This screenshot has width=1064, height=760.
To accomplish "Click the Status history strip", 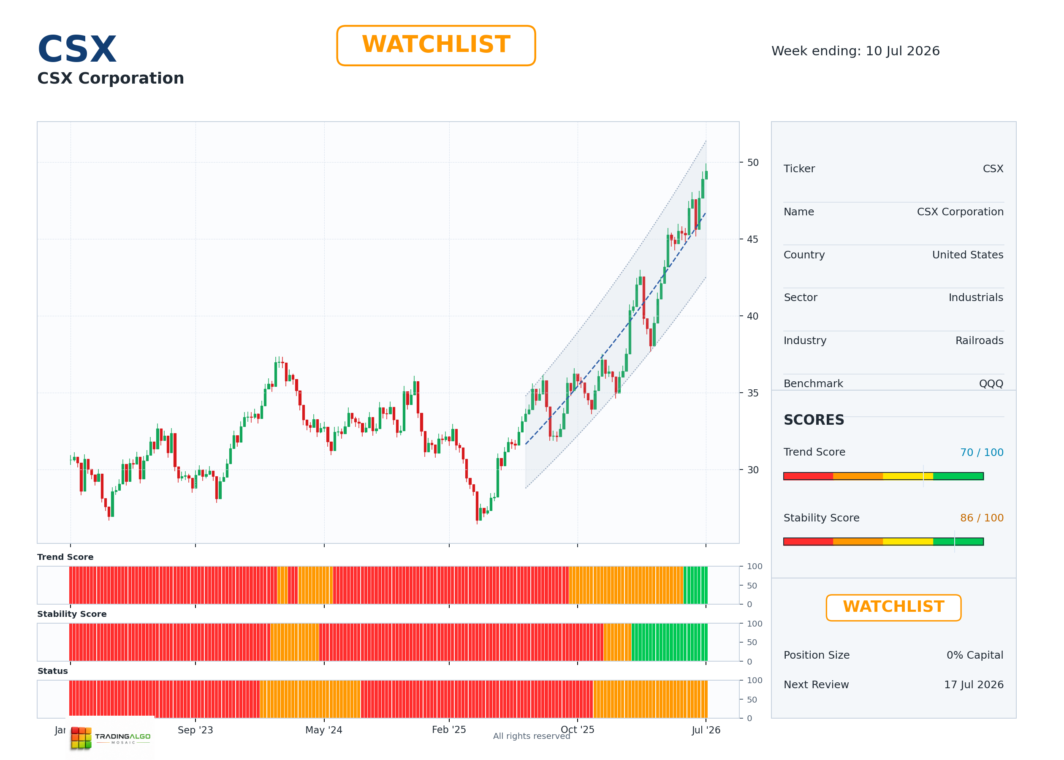I will 388,699.
